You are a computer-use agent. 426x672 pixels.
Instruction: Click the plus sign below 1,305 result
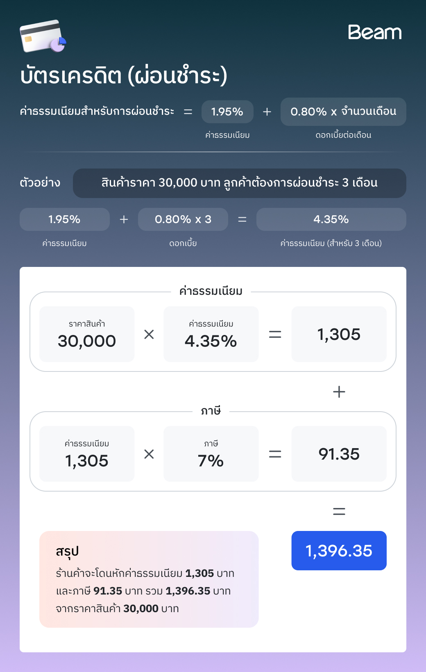pos(339,392)
